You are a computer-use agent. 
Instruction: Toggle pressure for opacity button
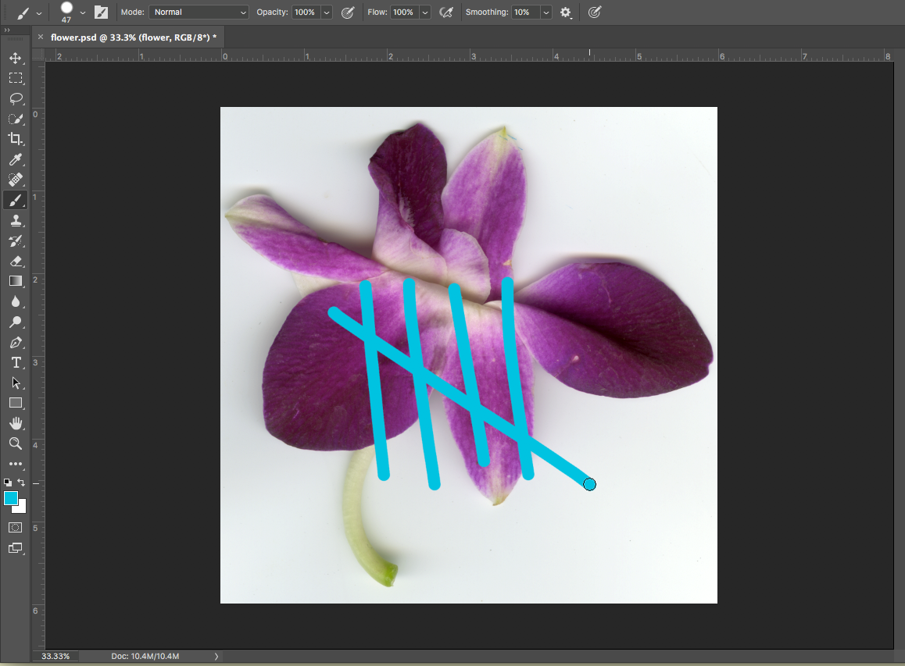tap(348, 12)
